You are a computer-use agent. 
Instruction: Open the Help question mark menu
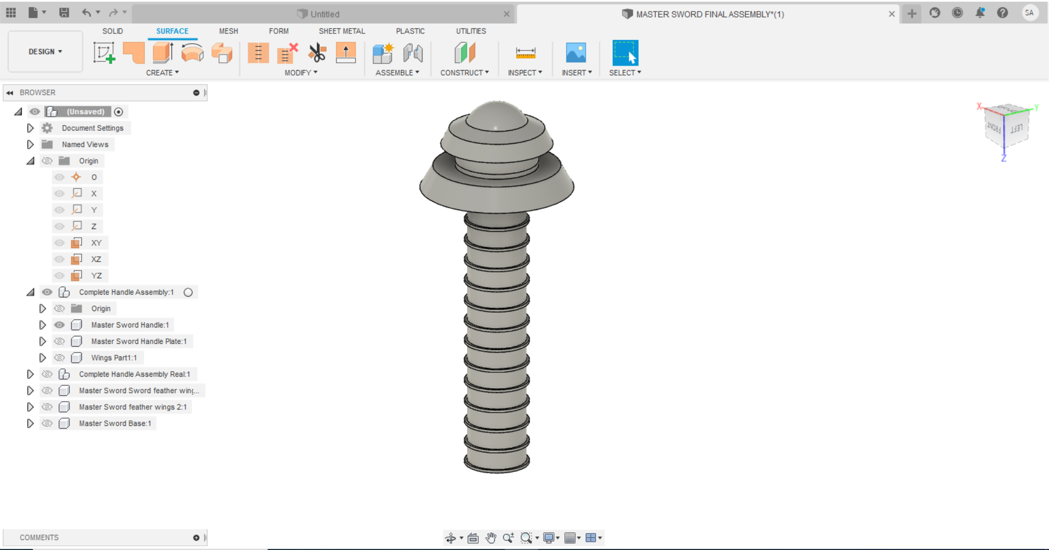[x=1003, y=13]
